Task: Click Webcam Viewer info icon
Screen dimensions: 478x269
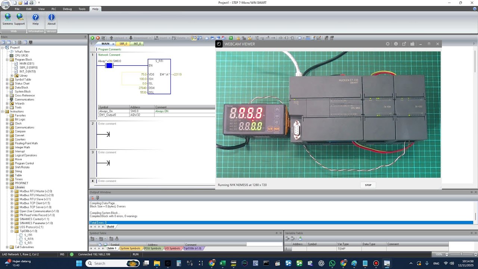Action: (396, 44)
